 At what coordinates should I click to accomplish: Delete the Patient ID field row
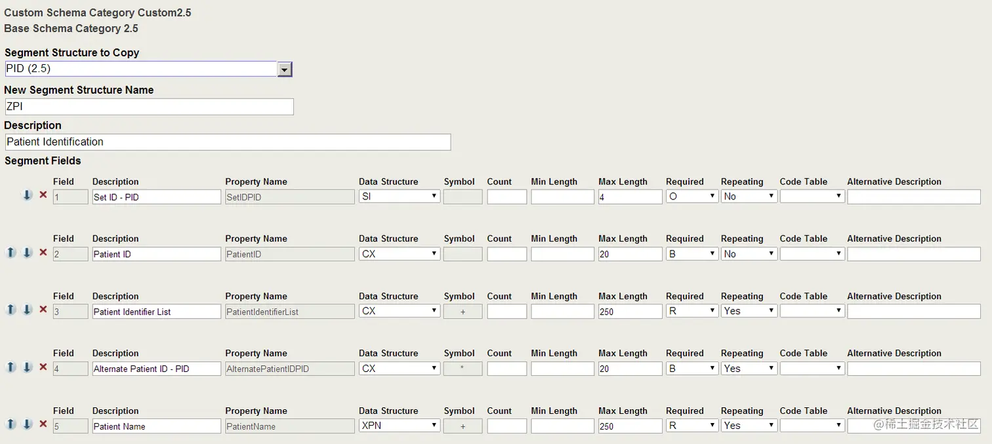pyautogui.click(x=43, y=252)
